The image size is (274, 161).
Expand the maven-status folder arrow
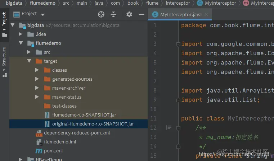[37, 97]
